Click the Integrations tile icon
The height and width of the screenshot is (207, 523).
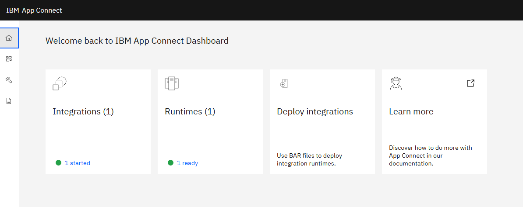click(59, 83)
